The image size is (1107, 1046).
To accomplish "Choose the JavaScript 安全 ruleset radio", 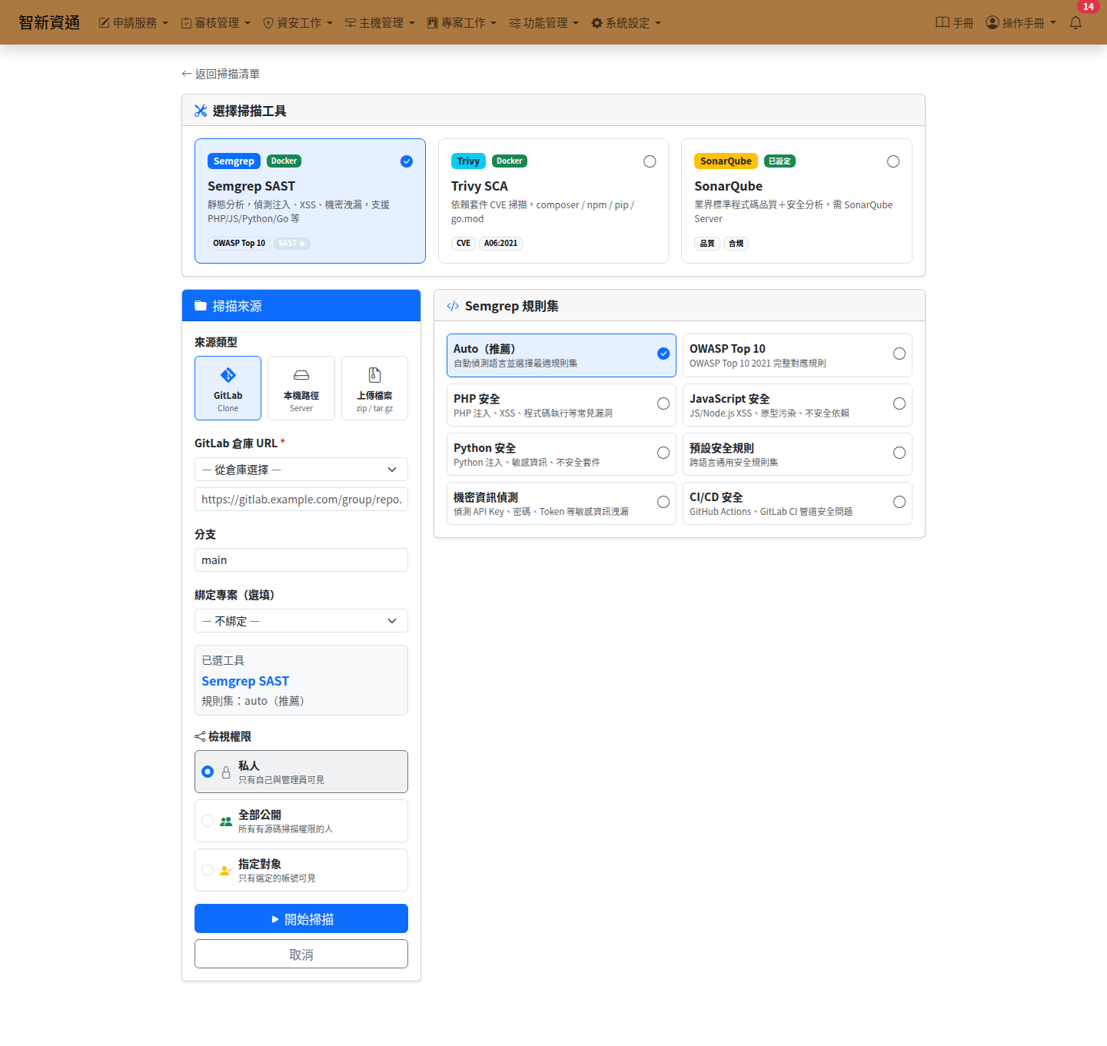I will [899, 403].
